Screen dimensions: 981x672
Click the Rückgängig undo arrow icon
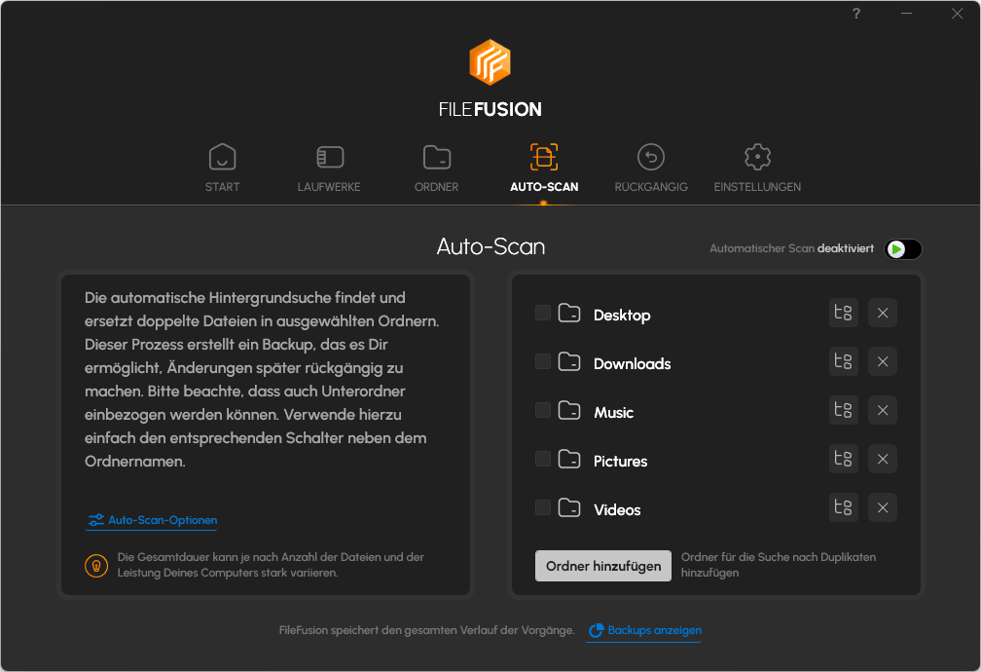651,157
